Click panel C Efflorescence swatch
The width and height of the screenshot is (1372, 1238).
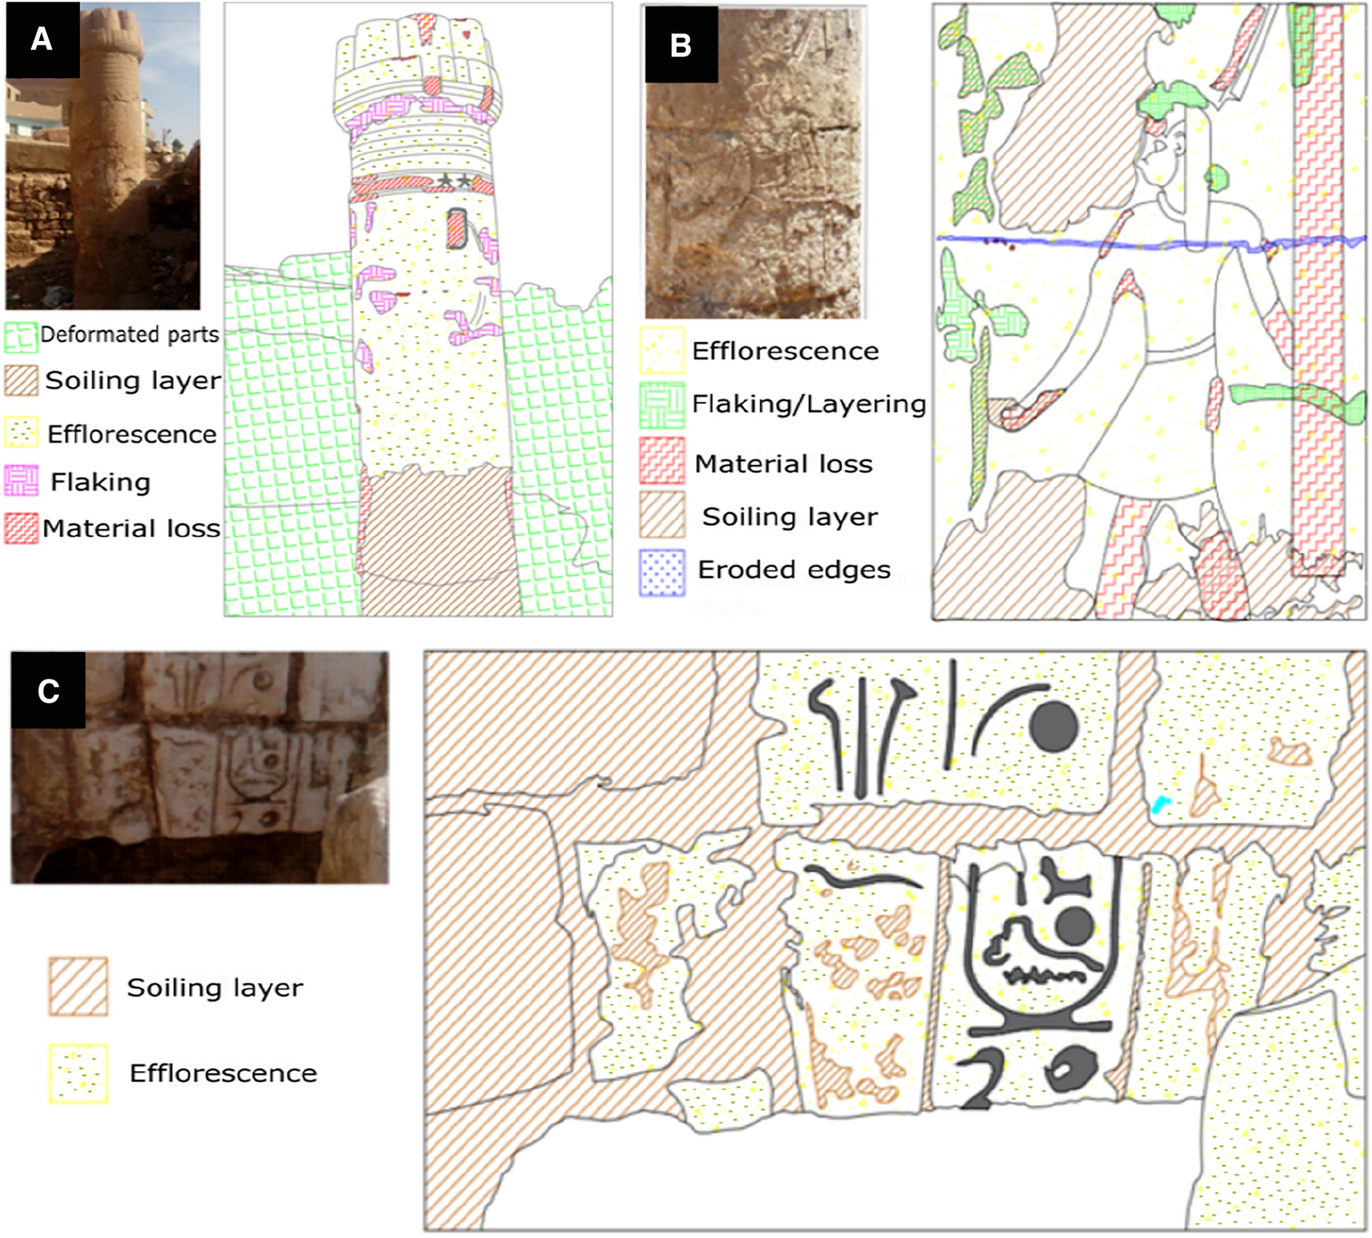(x=78, y=1073)
